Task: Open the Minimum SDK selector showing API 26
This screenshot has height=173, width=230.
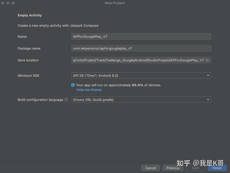Action: tap(141, 75)
